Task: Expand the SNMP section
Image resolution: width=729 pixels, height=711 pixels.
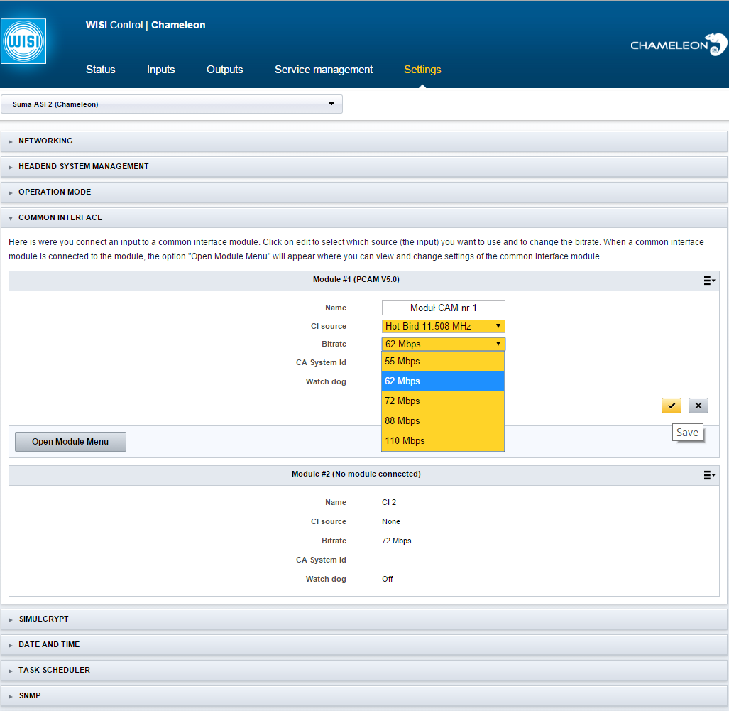Action: click(x=364, y=695)
